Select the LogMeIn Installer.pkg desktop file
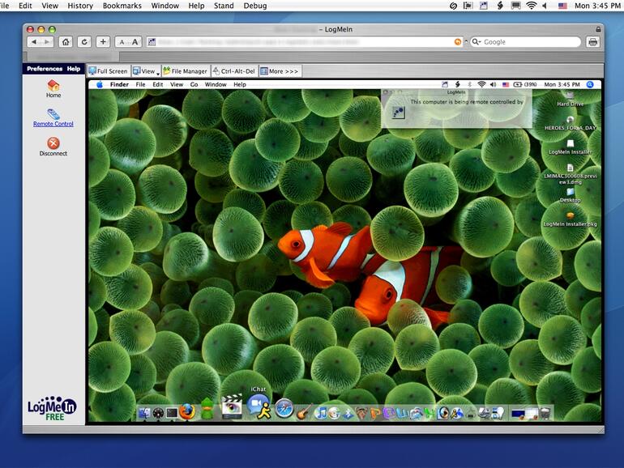 tap(570, 215)
